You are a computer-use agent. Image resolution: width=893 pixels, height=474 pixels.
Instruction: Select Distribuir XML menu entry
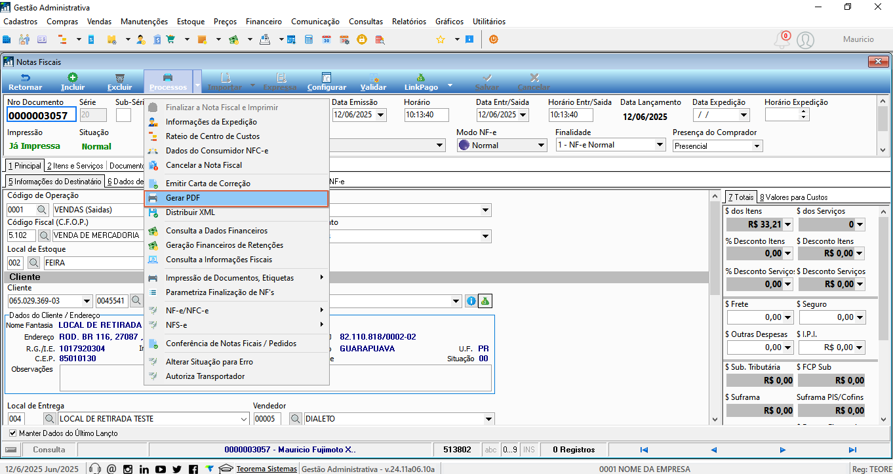236,212
